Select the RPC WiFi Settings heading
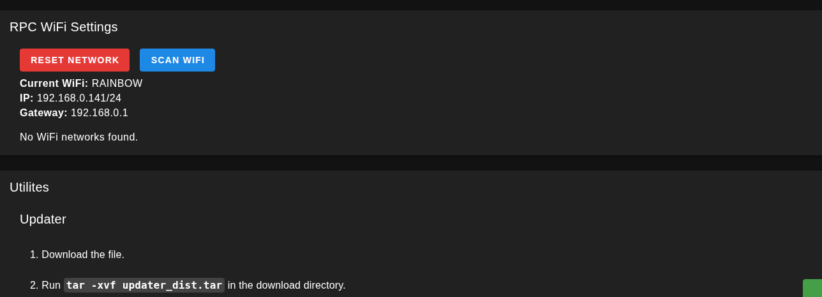This screenshot has width=822, height=297. [64, 27]
